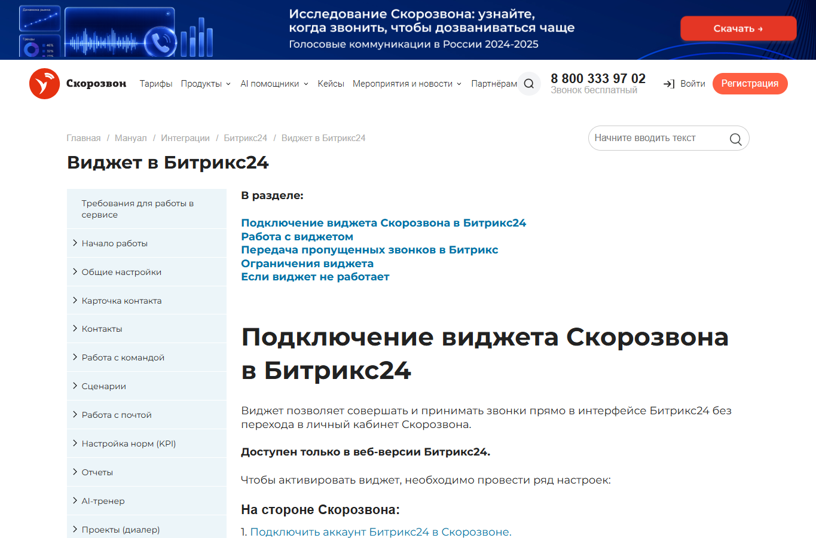Open Требования для работы в сервисе
The width and height of the screenshot is (816, 538).
pos(146,209)
